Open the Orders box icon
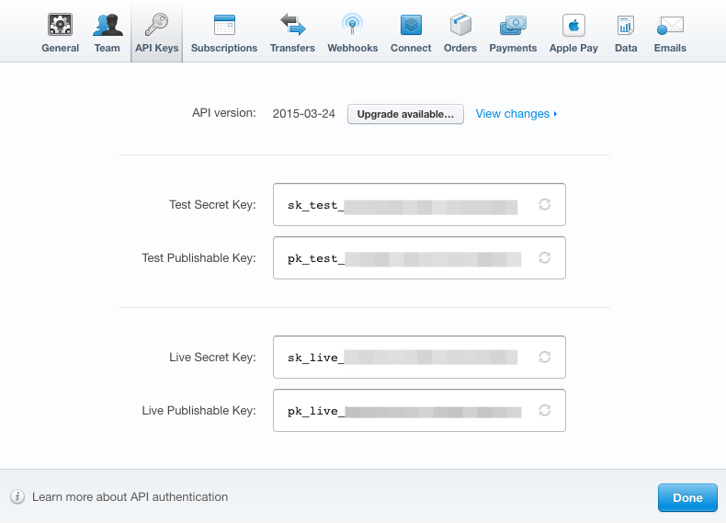The image size is (726, 523). click(x=460, y=25)
